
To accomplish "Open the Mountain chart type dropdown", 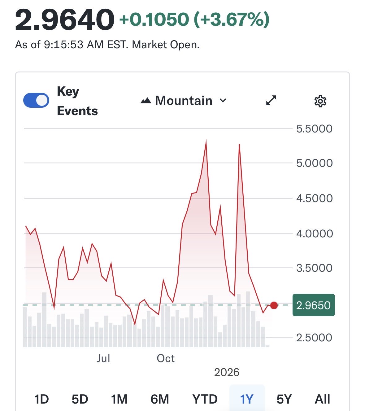I will click(x=184, y=101).
